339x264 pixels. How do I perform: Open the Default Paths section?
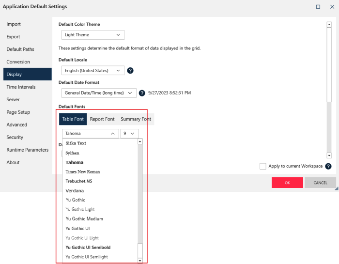coord(28,49)
